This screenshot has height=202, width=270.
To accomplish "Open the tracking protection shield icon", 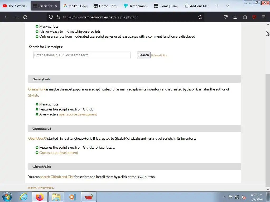I will [51, 17].
